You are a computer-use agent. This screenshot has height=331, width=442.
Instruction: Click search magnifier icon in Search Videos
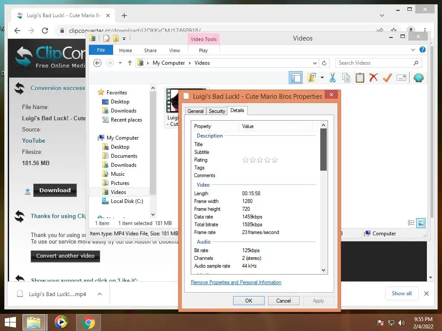(x=416, y=63)
